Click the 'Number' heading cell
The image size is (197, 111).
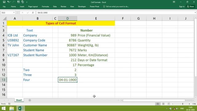coord(86,30)
